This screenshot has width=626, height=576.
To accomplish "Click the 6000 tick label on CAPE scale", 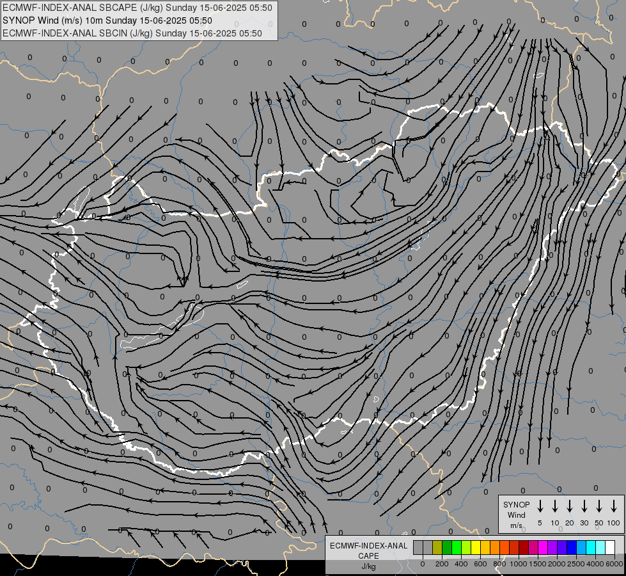I will point(614,564).
